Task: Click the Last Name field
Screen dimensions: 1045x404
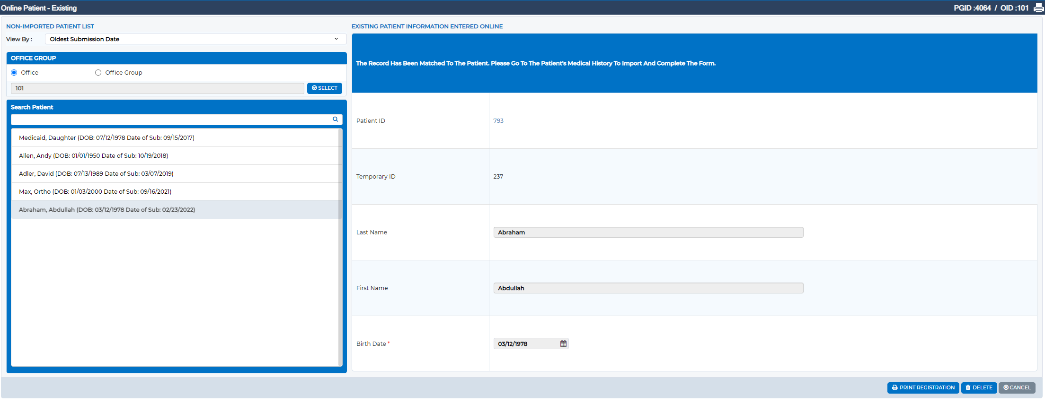Action: point(648,232)
